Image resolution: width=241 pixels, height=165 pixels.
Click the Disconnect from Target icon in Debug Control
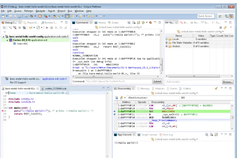coord(15,28)
